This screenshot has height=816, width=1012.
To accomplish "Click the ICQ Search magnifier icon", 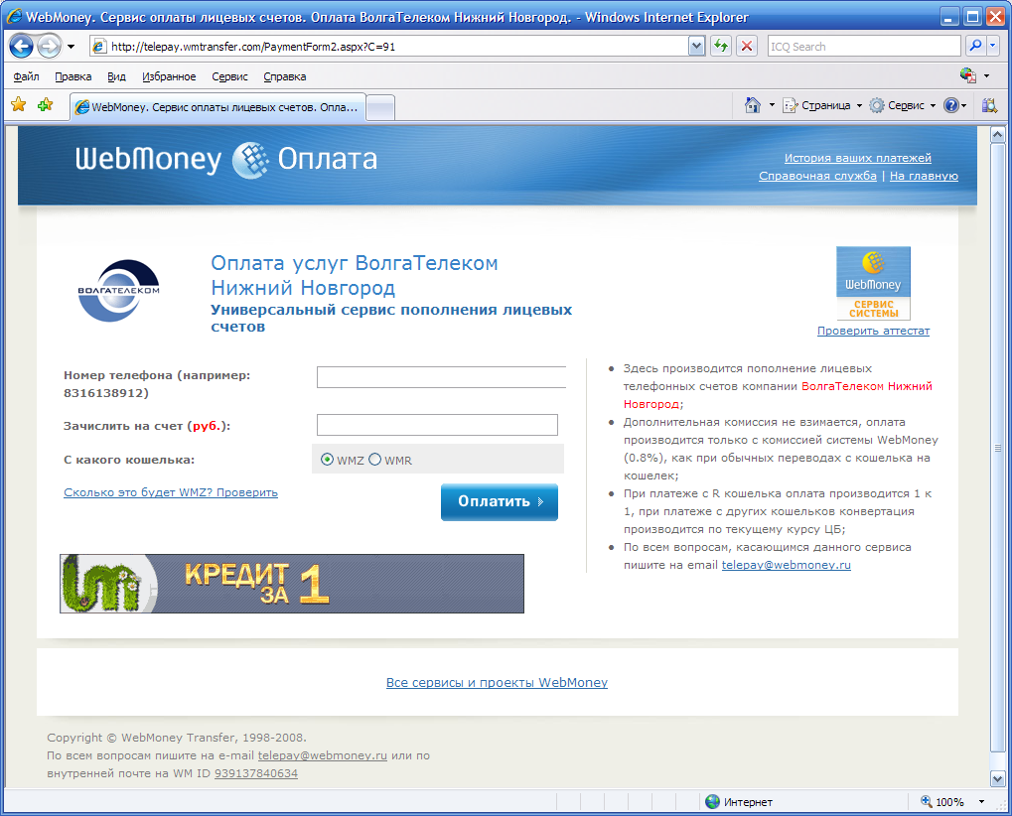I will click(x=975, y=47).
